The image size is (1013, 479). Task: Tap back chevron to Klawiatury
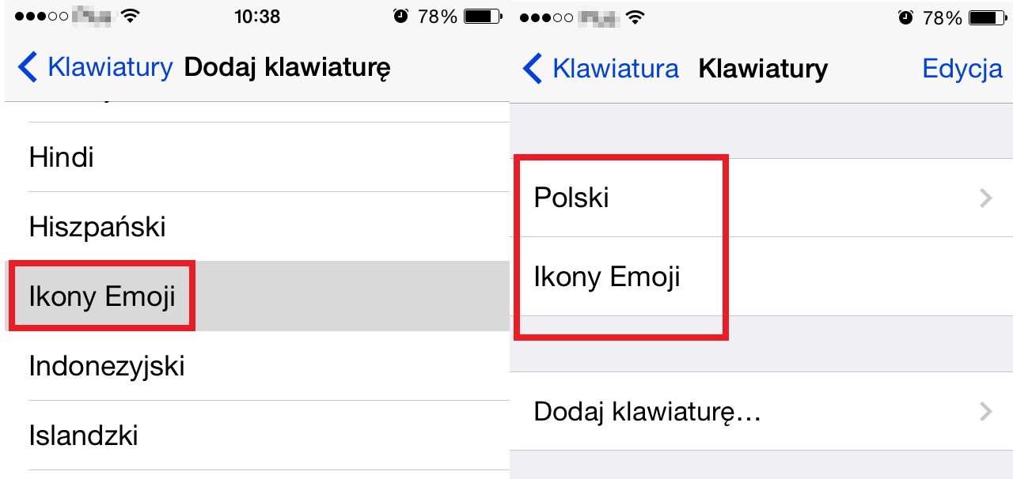pos(27,68)
